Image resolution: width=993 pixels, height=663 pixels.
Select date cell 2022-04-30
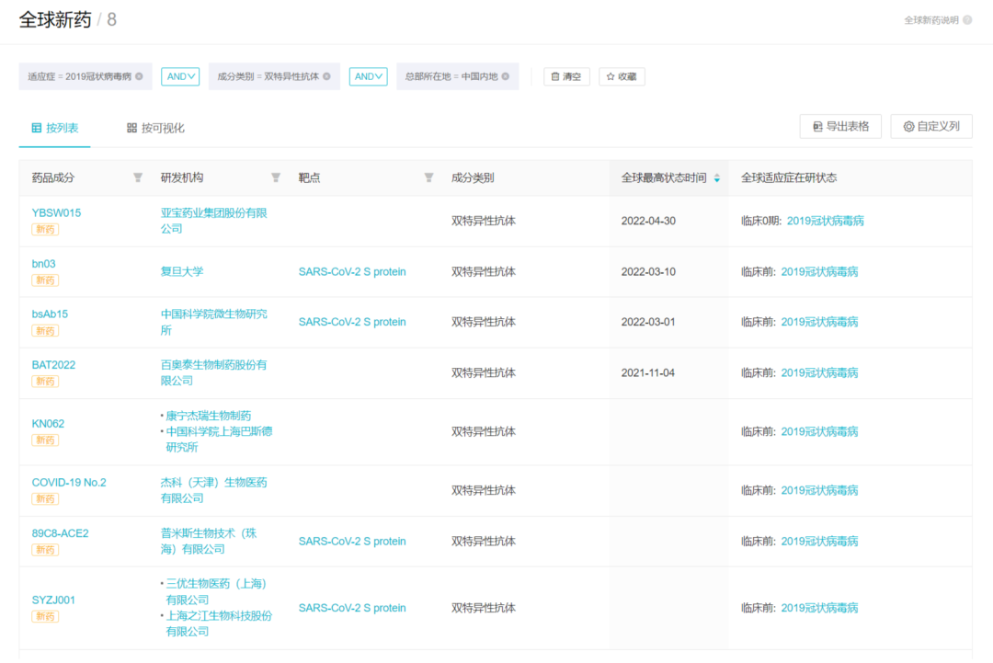648,221
